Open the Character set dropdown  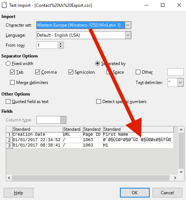(x=128, y=25)
